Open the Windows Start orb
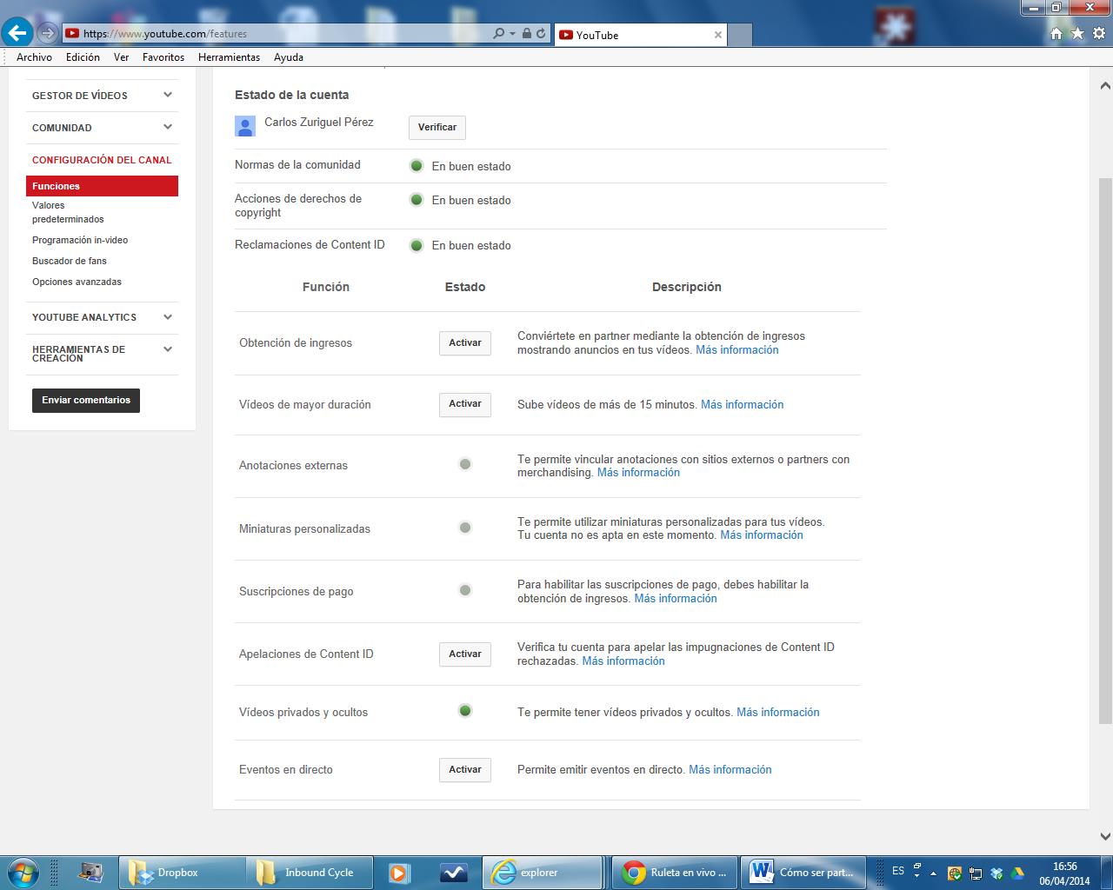Screen dimensions: 1113x890 pos(23,872)
